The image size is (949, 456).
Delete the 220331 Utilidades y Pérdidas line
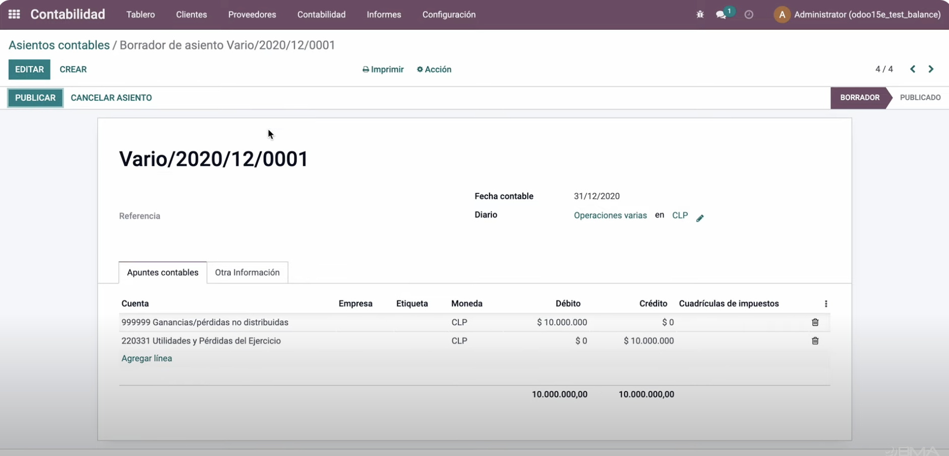coord(815,341)
